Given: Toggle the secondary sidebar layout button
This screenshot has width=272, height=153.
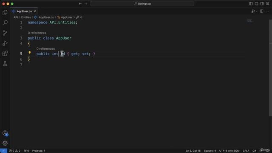Looking at the screenshot, I should tap(262, 4).
